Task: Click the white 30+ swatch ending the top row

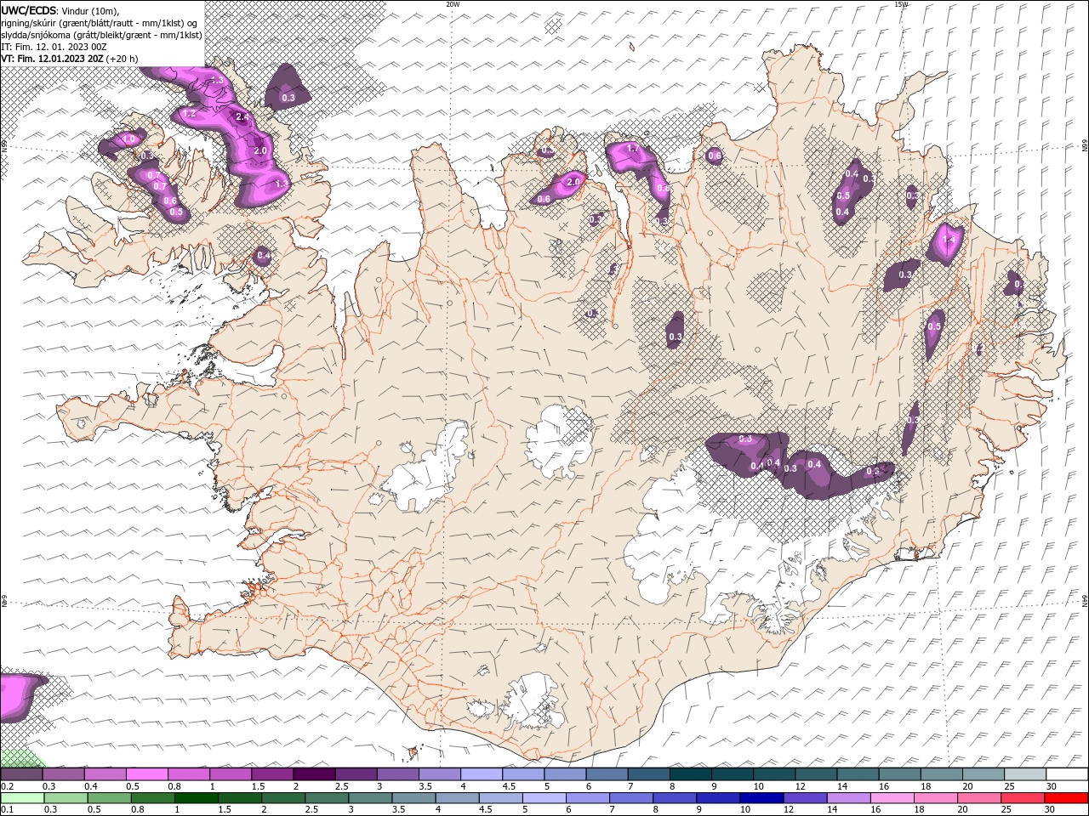Action: (1068, 774)
